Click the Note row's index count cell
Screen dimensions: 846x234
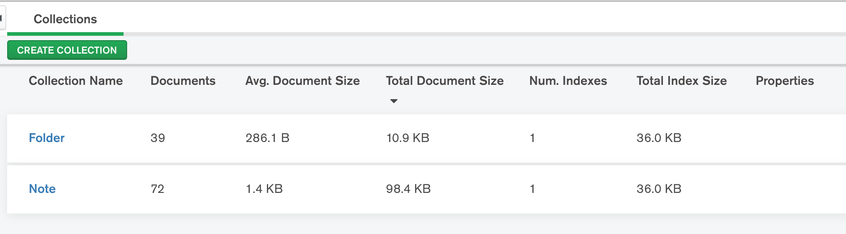pos(532,189)
